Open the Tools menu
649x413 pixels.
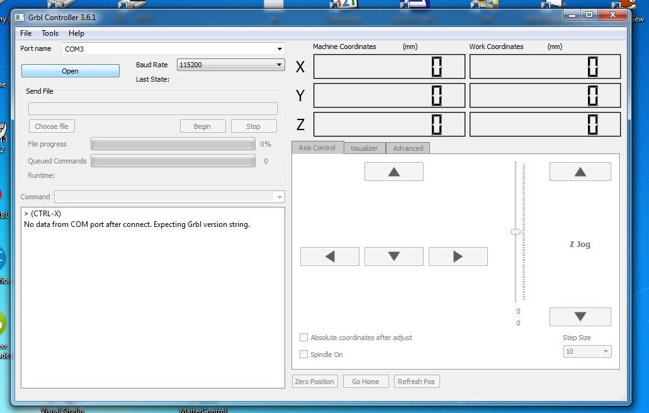click(50, 33)
